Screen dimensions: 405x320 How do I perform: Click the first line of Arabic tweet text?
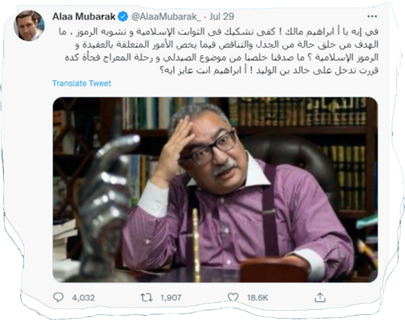pos(219,32)
